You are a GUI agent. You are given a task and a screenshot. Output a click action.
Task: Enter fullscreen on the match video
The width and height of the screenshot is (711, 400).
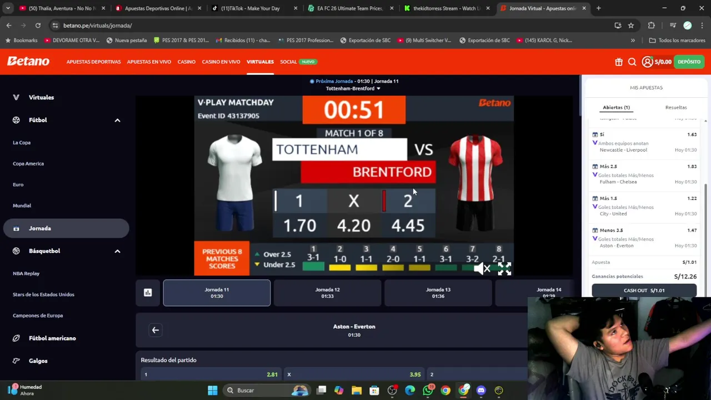[504, 269]
